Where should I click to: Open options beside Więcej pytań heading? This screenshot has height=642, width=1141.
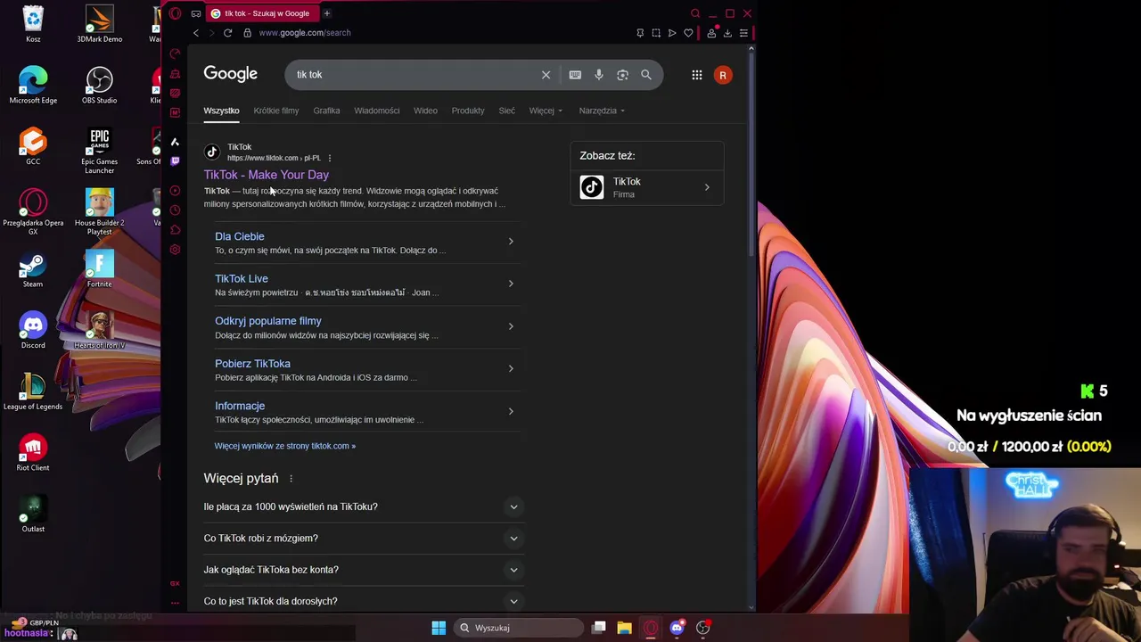[x=291, y=479]
